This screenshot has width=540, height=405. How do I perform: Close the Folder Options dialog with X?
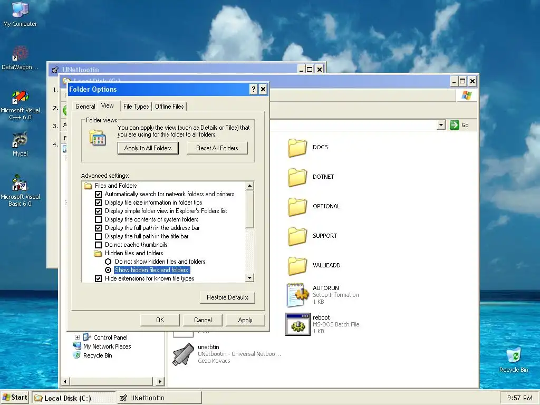point(263,89)
